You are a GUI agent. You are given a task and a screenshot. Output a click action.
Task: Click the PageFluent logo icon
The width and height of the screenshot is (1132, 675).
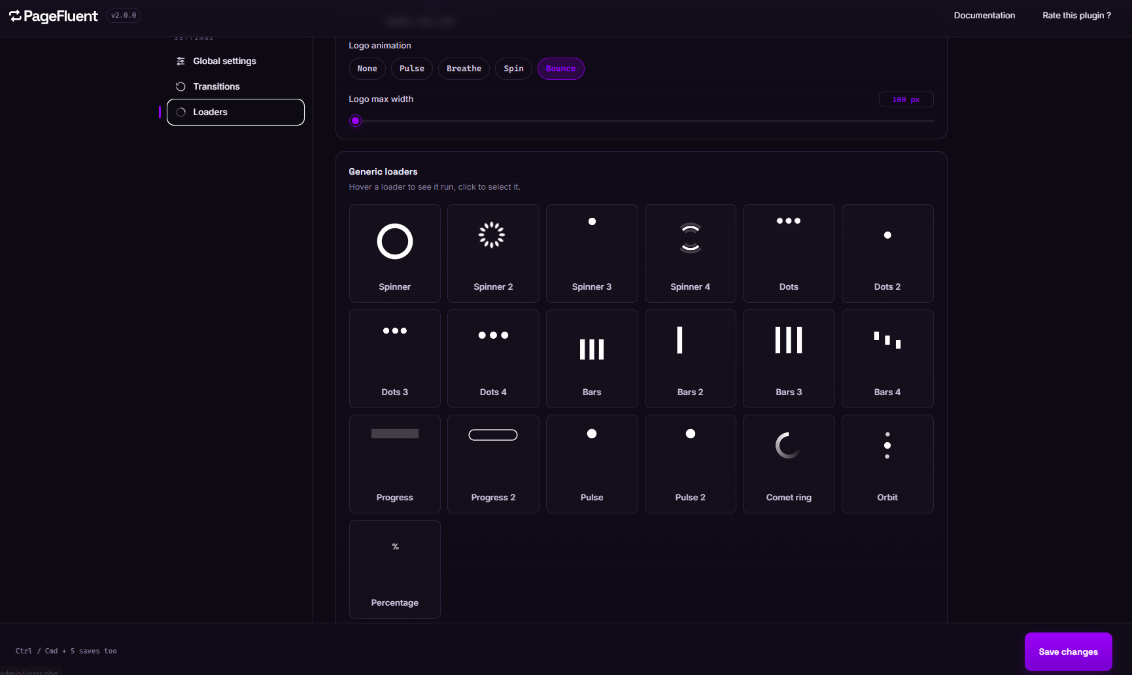(15, 16)
